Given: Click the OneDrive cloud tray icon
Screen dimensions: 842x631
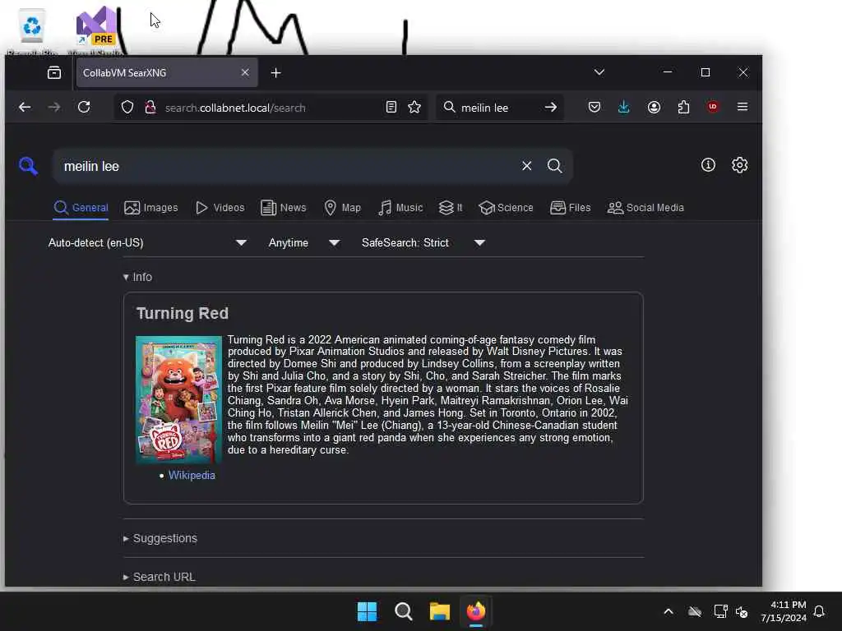Looking at the screenshot, I should point(695,611).
